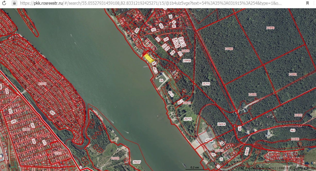
Task: Click parcel label 31900
Action: click(295, 139)
